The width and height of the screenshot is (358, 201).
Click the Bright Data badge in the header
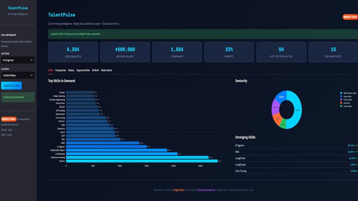350,17
